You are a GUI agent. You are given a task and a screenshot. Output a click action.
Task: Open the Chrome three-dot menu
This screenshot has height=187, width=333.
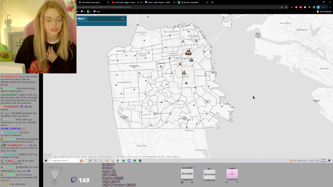(330, 7)
